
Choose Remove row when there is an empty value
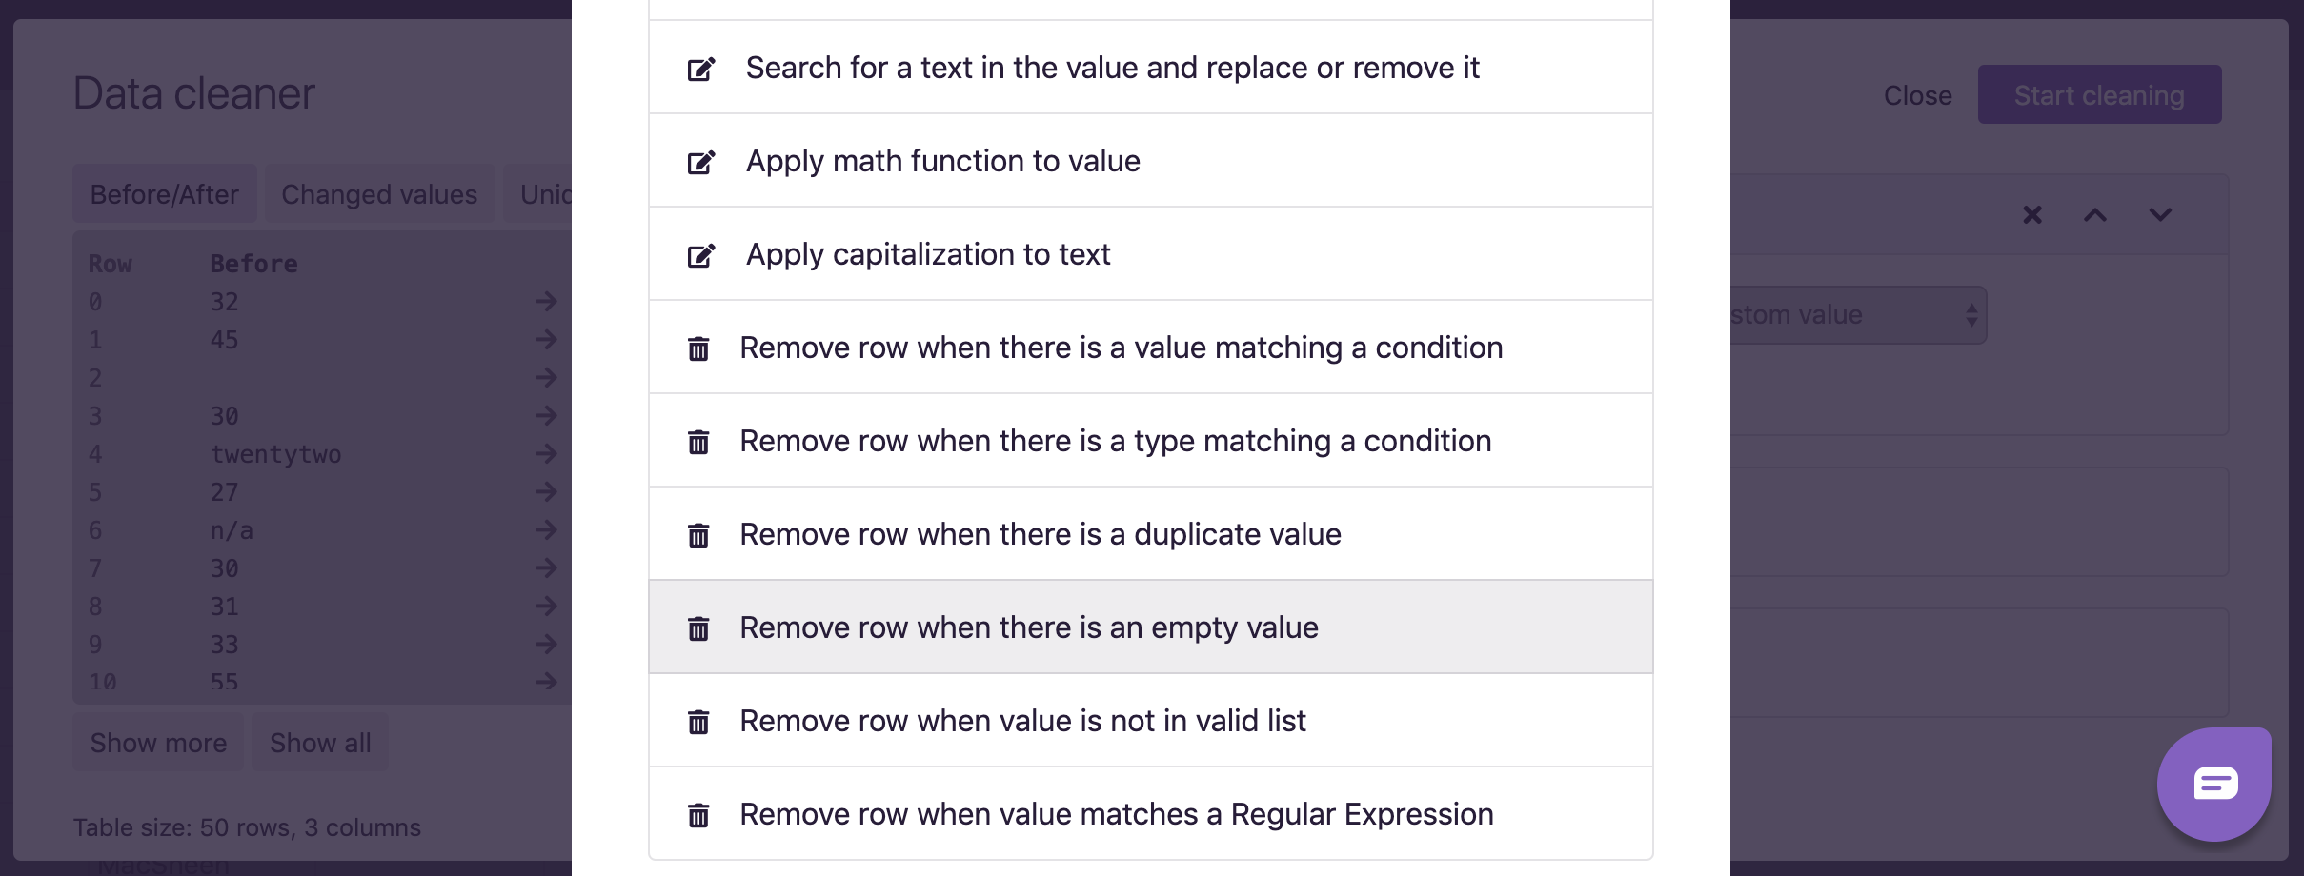point(1029,628)
